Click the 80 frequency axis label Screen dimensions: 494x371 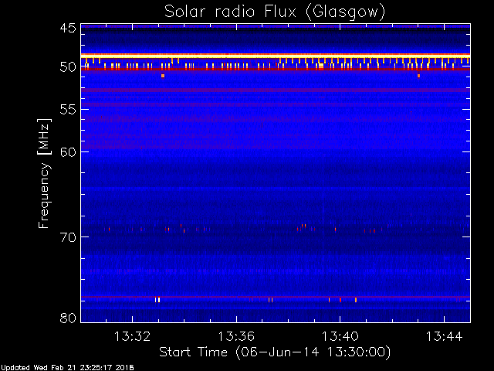point(68,318)
